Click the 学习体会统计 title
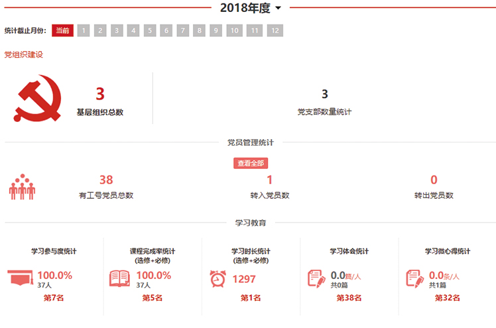 pyautogui.click(x=349, y=251)
